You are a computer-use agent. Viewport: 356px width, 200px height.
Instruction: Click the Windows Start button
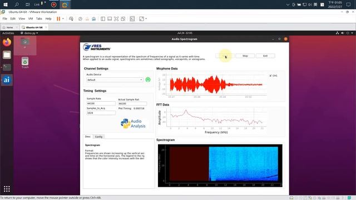6,4
